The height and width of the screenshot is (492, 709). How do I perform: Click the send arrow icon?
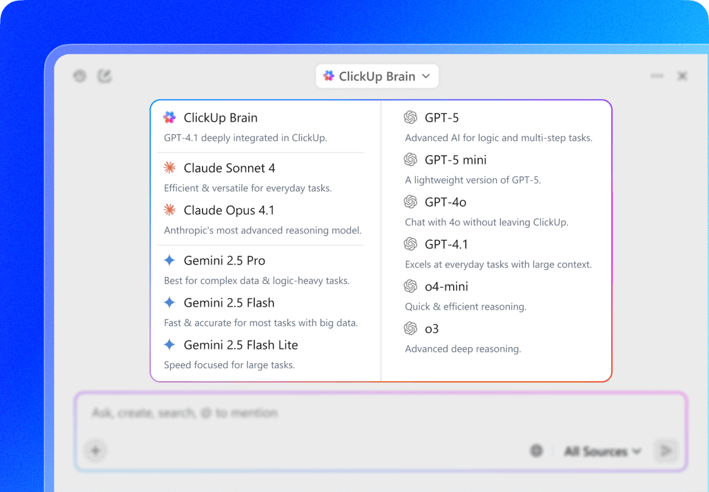pyautogui.click(x=666, y=450)
